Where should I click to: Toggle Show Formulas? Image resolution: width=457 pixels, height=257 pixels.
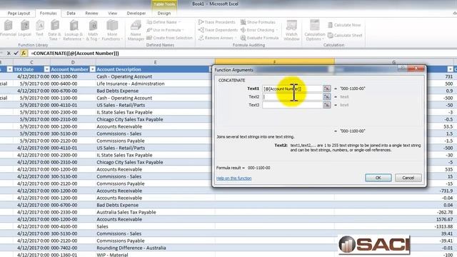click(258, 22)
